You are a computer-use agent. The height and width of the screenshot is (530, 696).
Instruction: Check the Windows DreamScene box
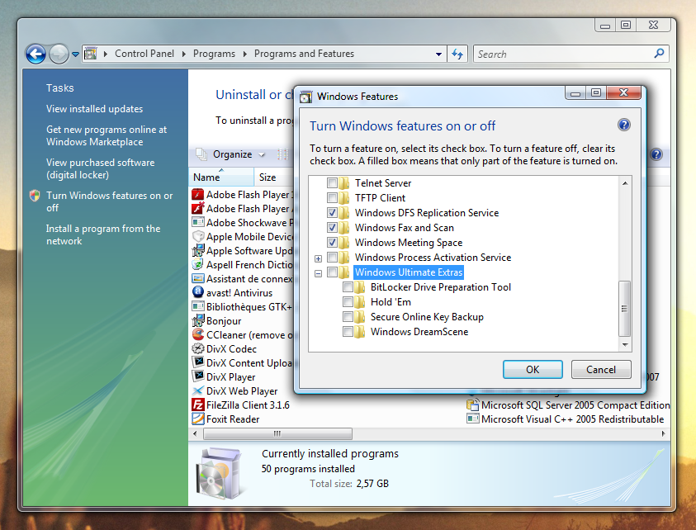348,332
